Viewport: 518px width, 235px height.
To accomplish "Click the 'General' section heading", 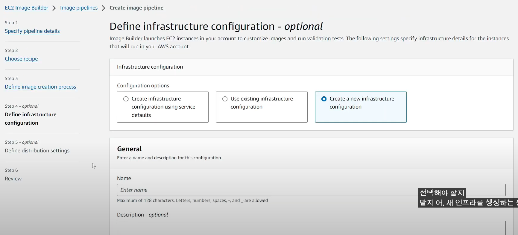I will pos(129,149).
